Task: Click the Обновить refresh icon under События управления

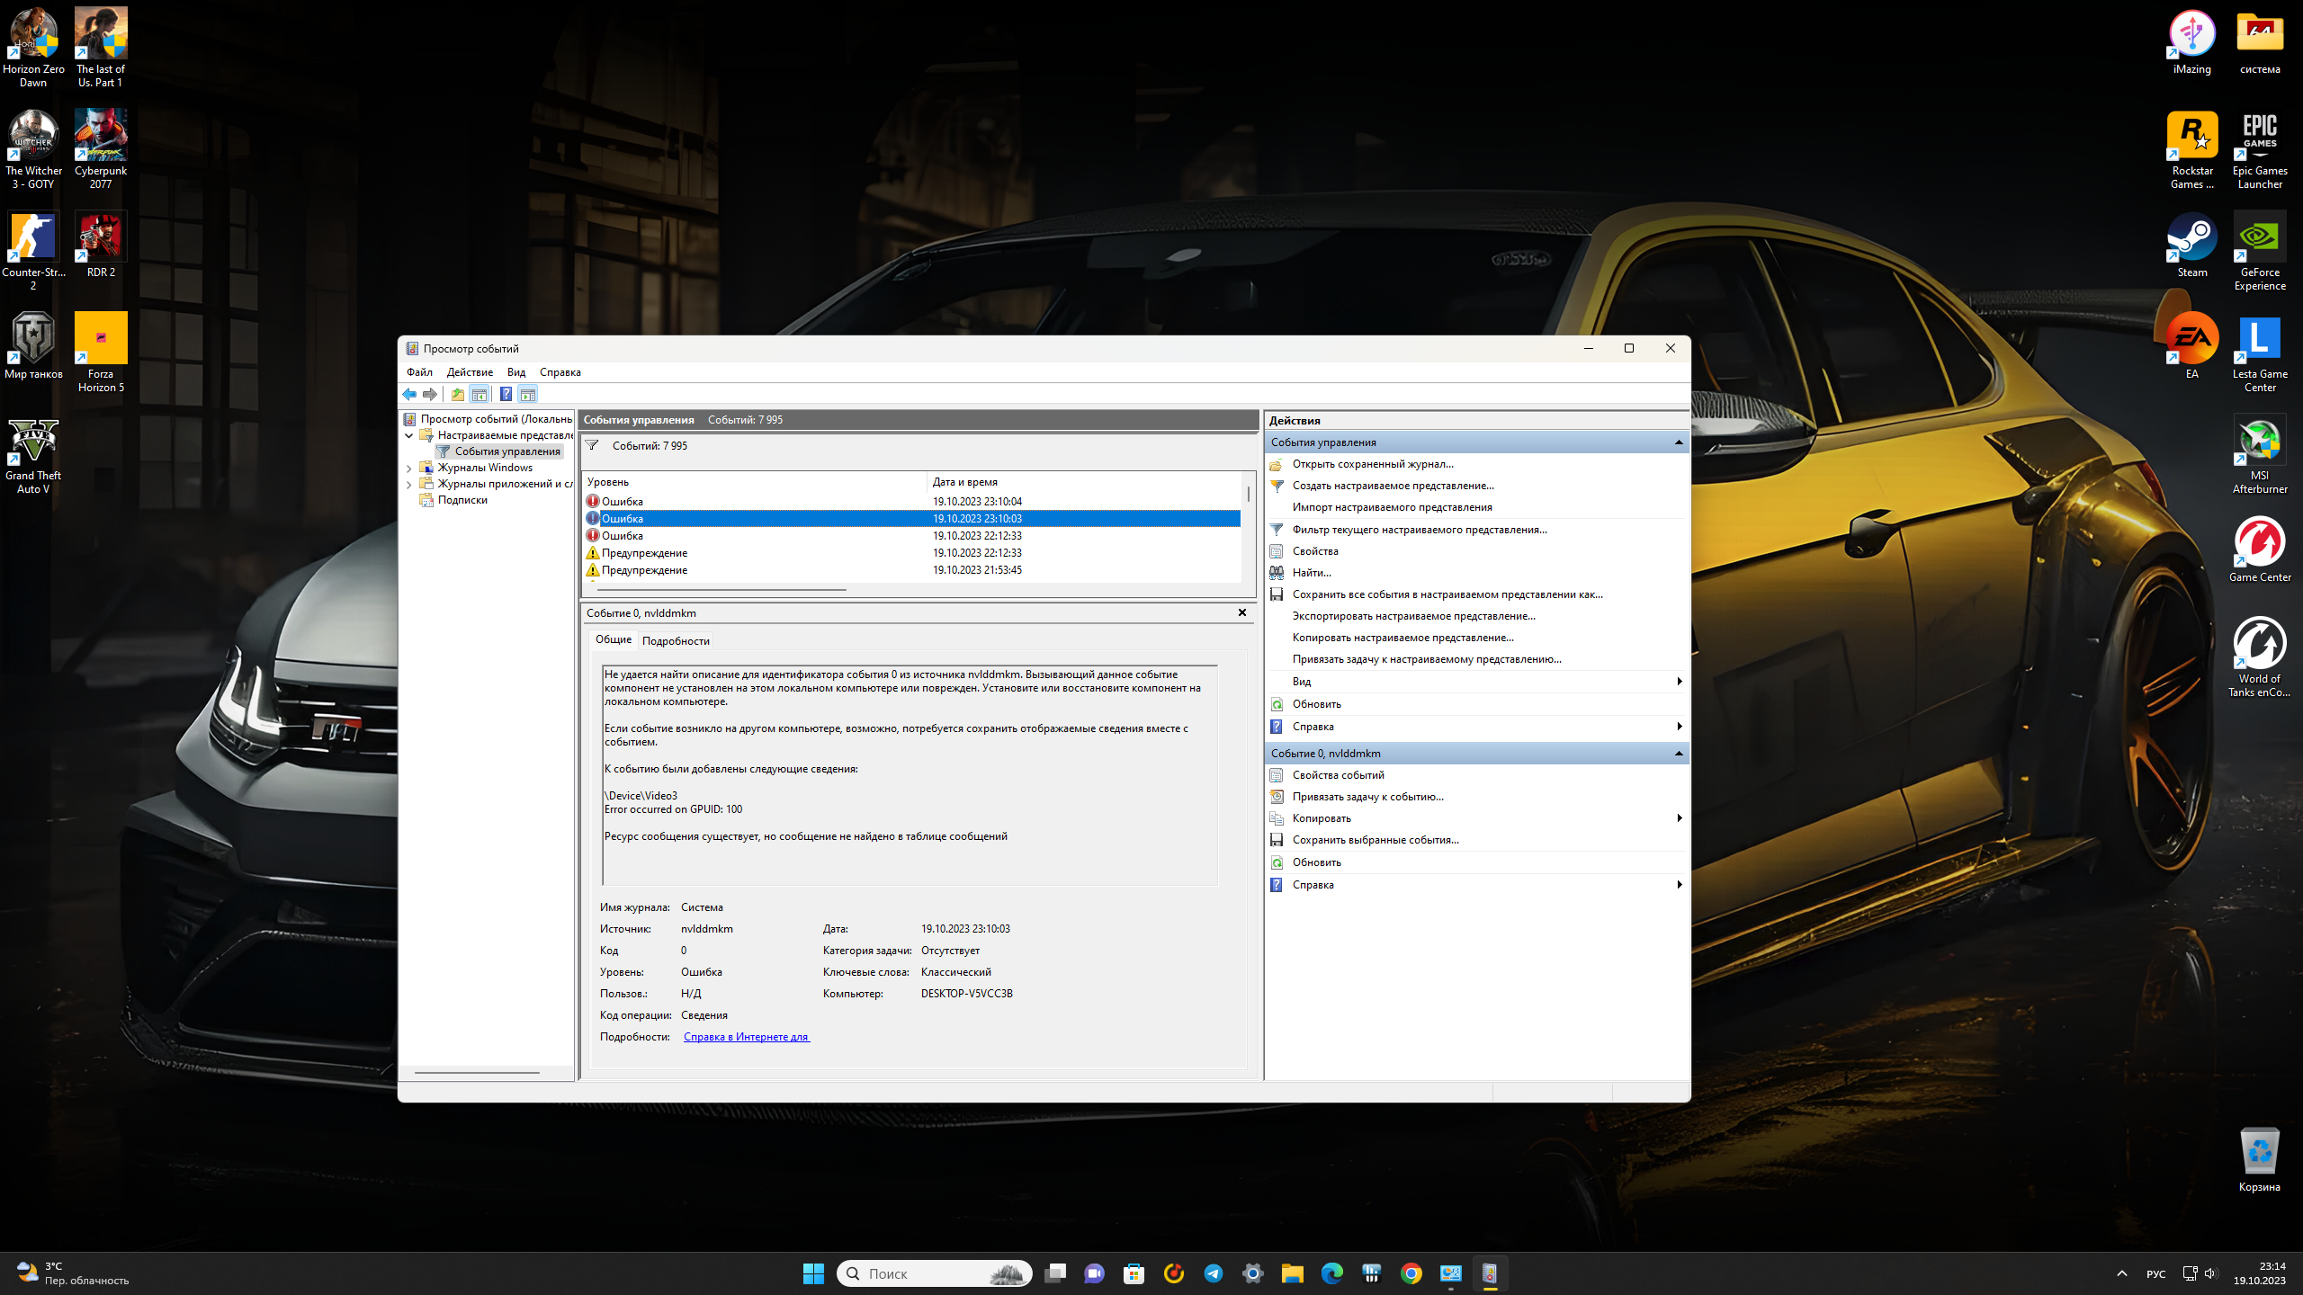Action: (x=1277, y=704)
